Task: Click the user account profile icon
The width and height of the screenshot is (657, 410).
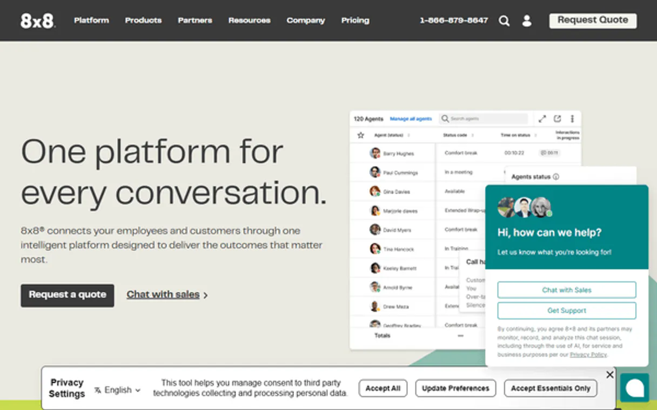Action: click(527, 21)
